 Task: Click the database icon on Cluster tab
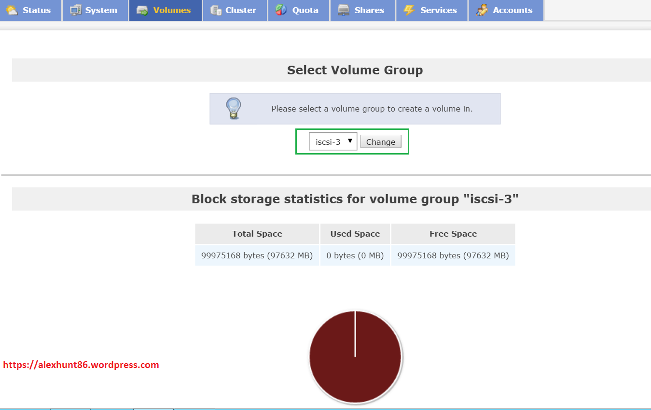[216, 10]
